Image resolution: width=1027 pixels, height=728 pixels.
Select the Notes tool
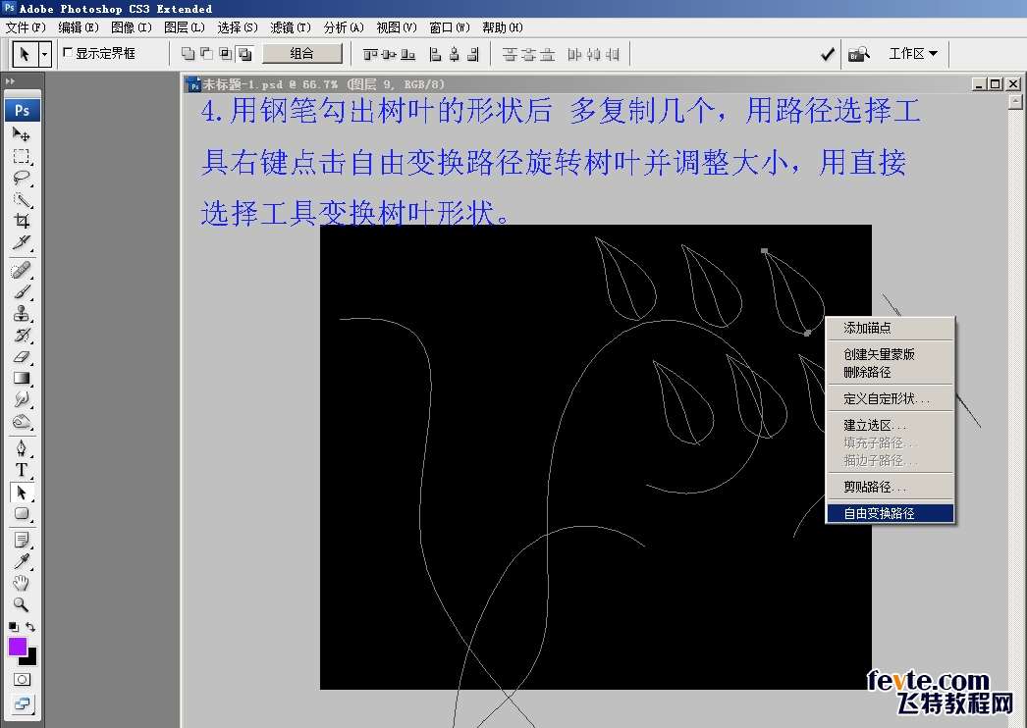pos(22,540)
